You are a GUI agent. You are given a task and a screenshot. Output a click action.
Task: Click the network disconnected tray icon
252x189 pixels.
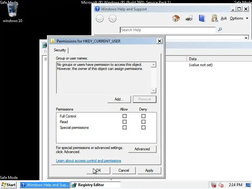[x=214, y=185]
